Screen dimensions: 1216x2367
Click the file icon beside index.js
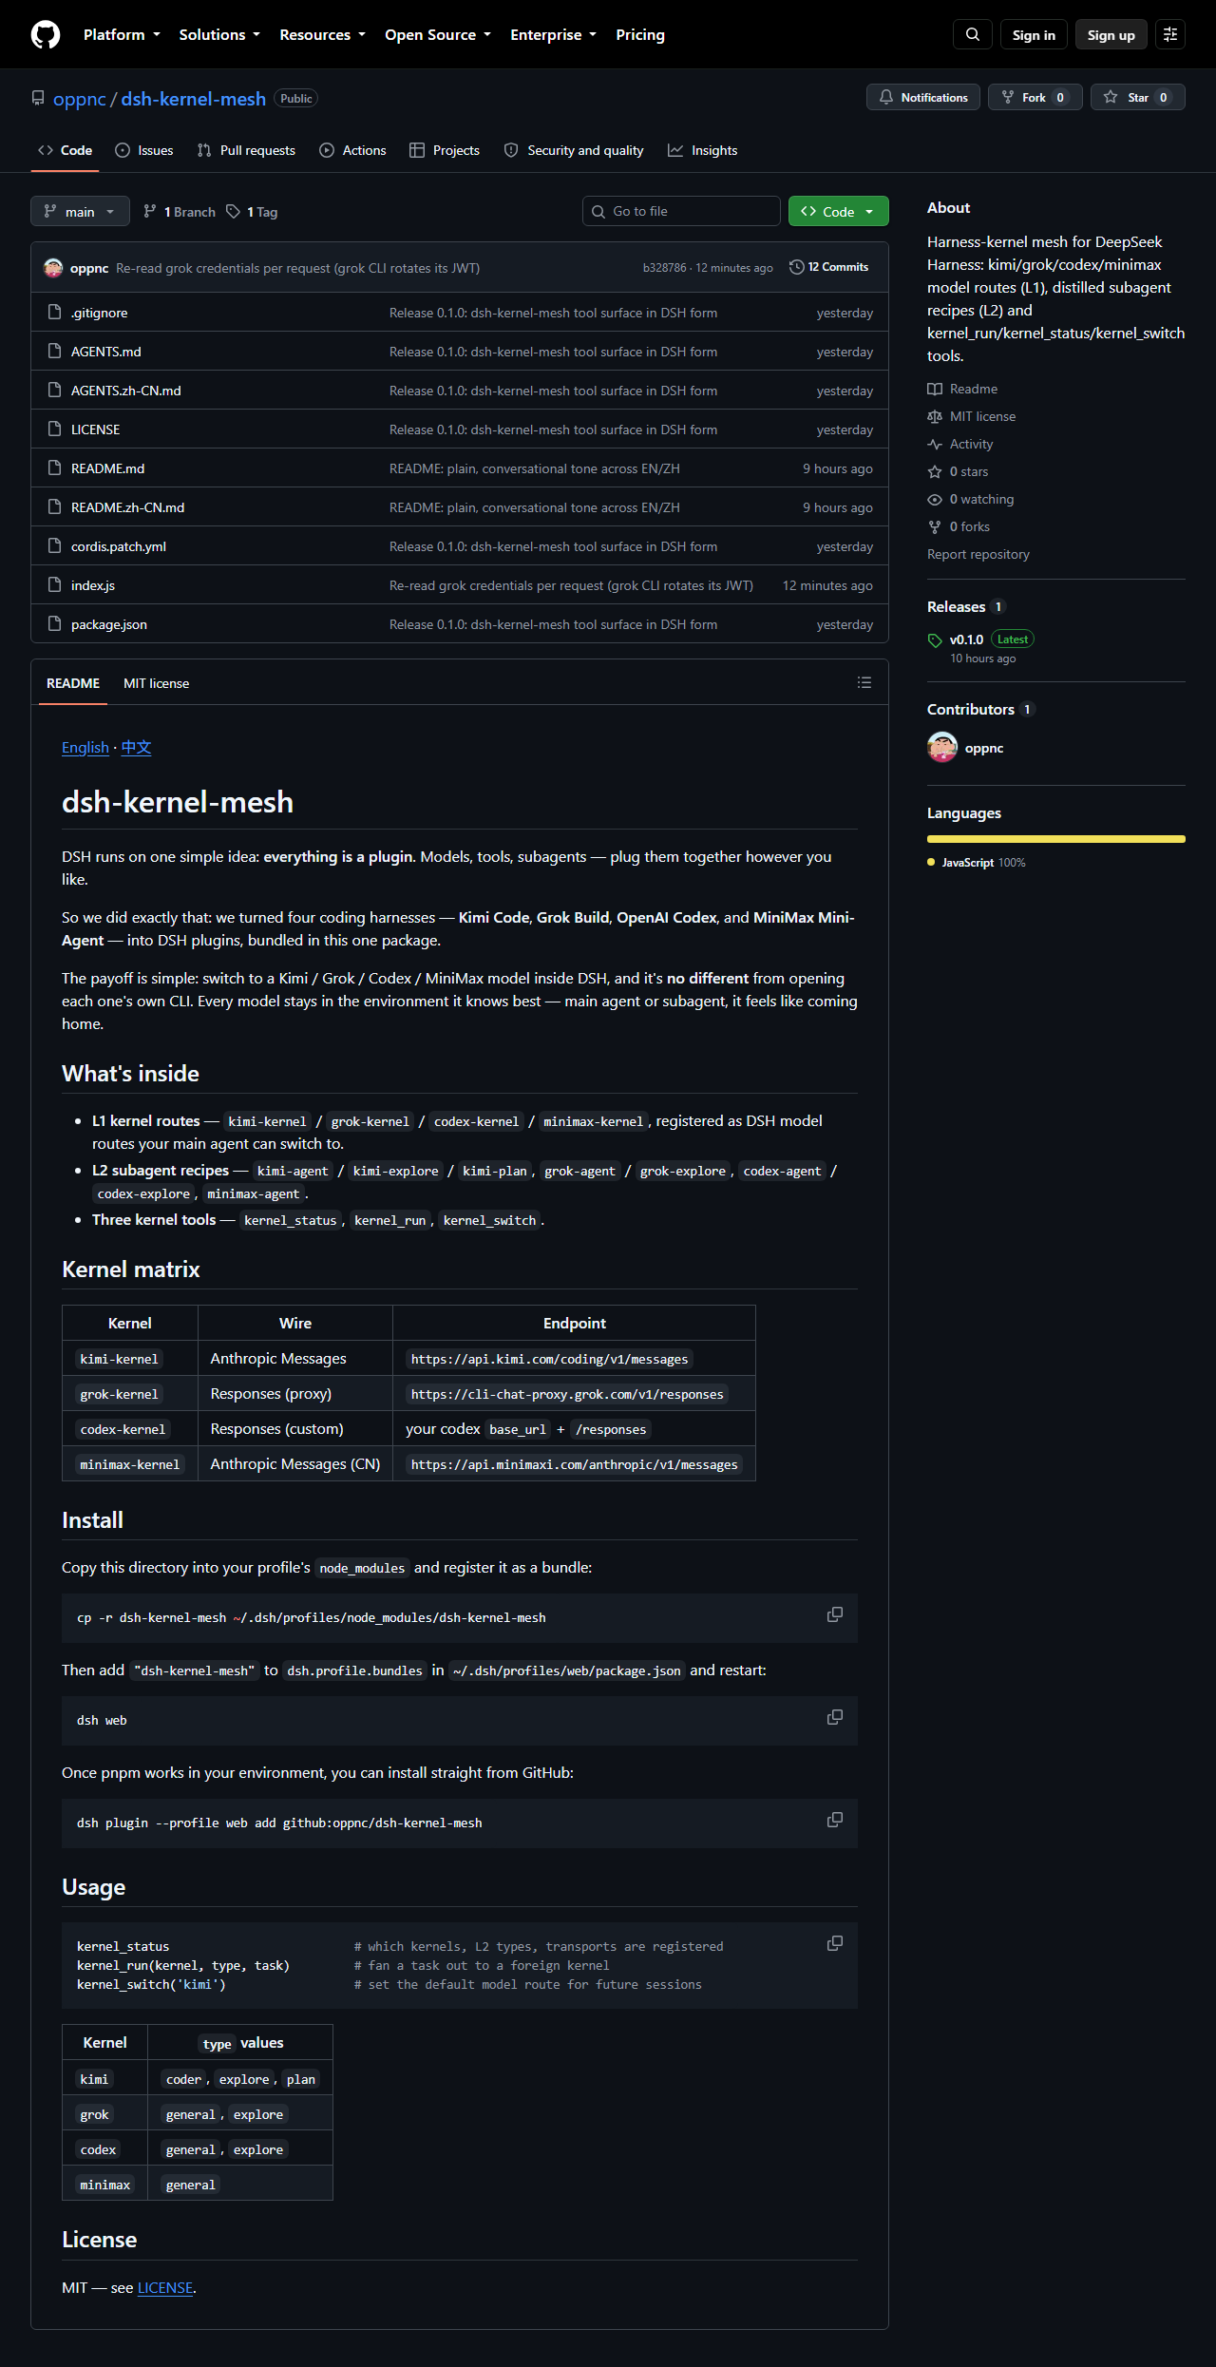point(55,585)
